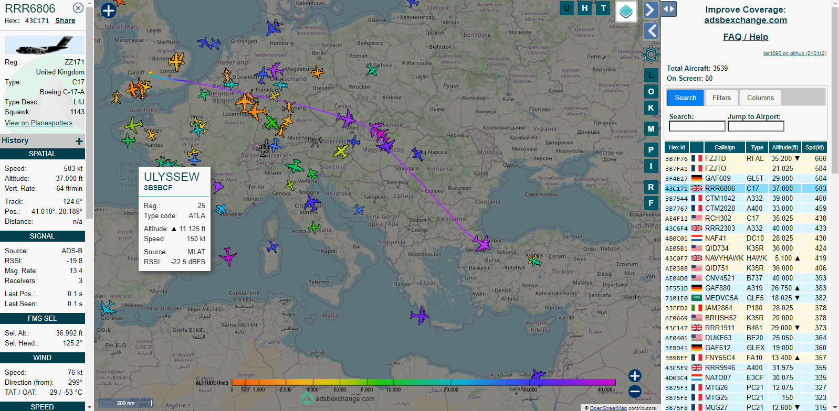Open the settings gear icon
Image resolution: width=839 pixels, height=411 pixels.
651,54
